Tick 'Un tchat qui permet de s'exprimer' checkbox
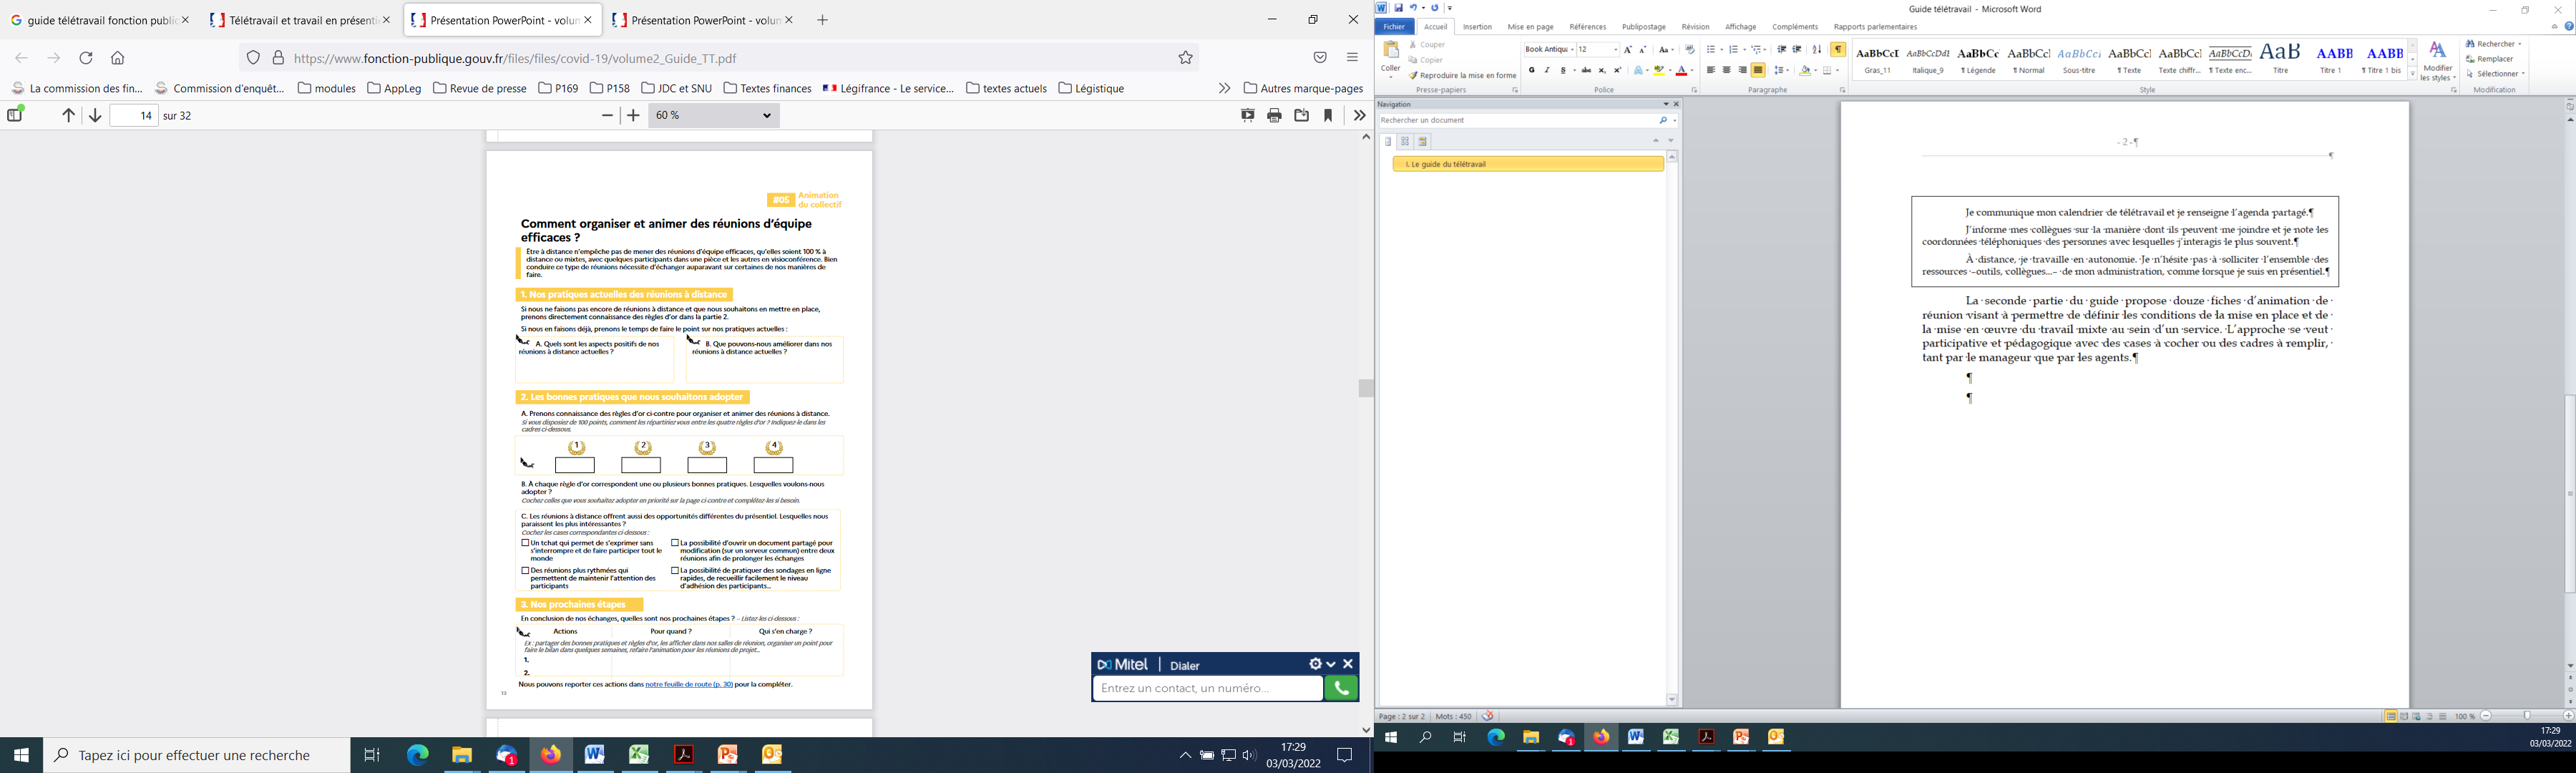 click(525, 543)
